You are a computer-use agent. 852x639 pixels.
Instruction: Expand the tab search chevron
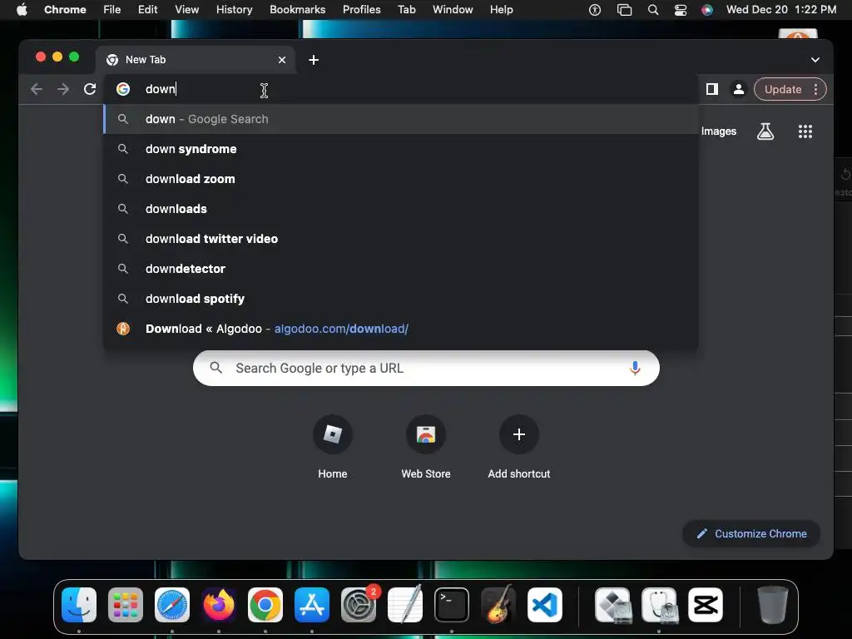point(815,60)
